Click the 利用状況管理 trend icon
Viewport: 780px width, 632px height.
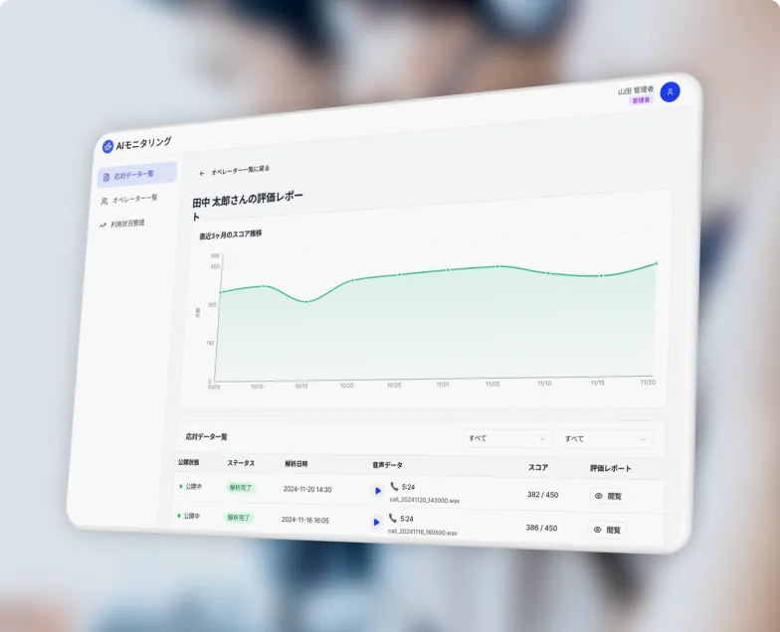tap(102, 225)
